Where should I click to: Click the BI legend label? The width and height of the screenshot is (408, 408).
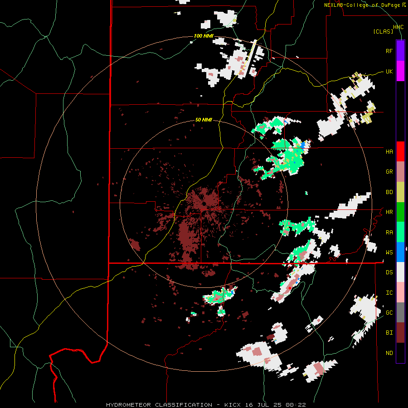(389, 333)
